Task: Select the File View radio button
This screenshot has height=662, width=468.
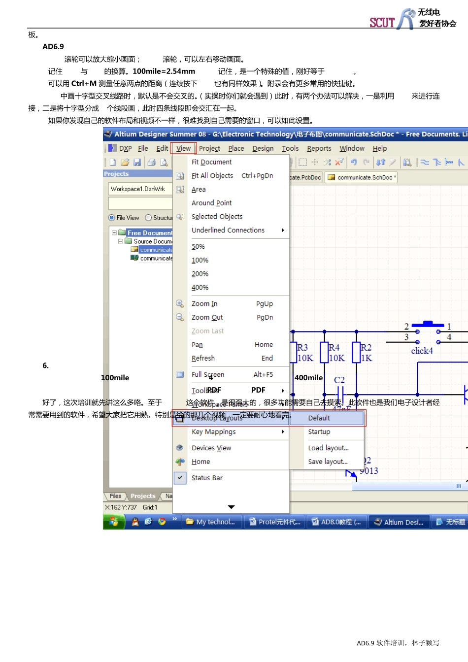Action: pos(112,218)
